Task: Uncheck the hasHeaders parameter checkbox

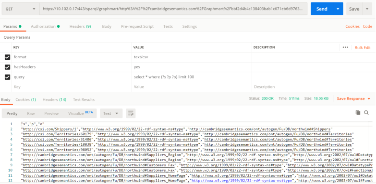Action: (7, 67)
